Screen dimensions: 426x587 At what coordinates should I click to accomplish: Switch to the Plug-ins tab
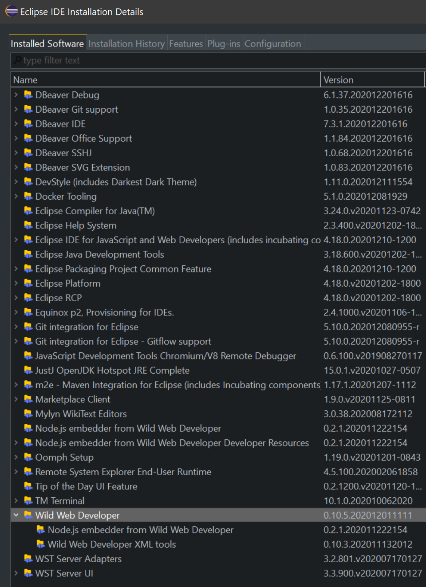(x=224, y=43)
